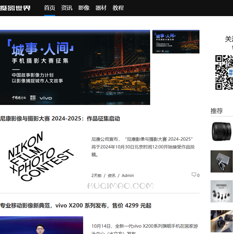Open the large 城事·人间 contest banner

coord(75,67)
